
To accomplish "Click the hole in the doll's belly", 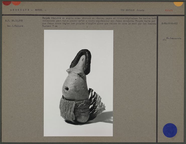I will [x=67, y=89].
